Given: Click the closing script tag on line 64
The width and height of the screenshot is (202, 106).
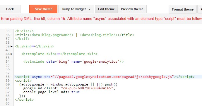Looking at the screenshot, I should [x=24, y=100].
